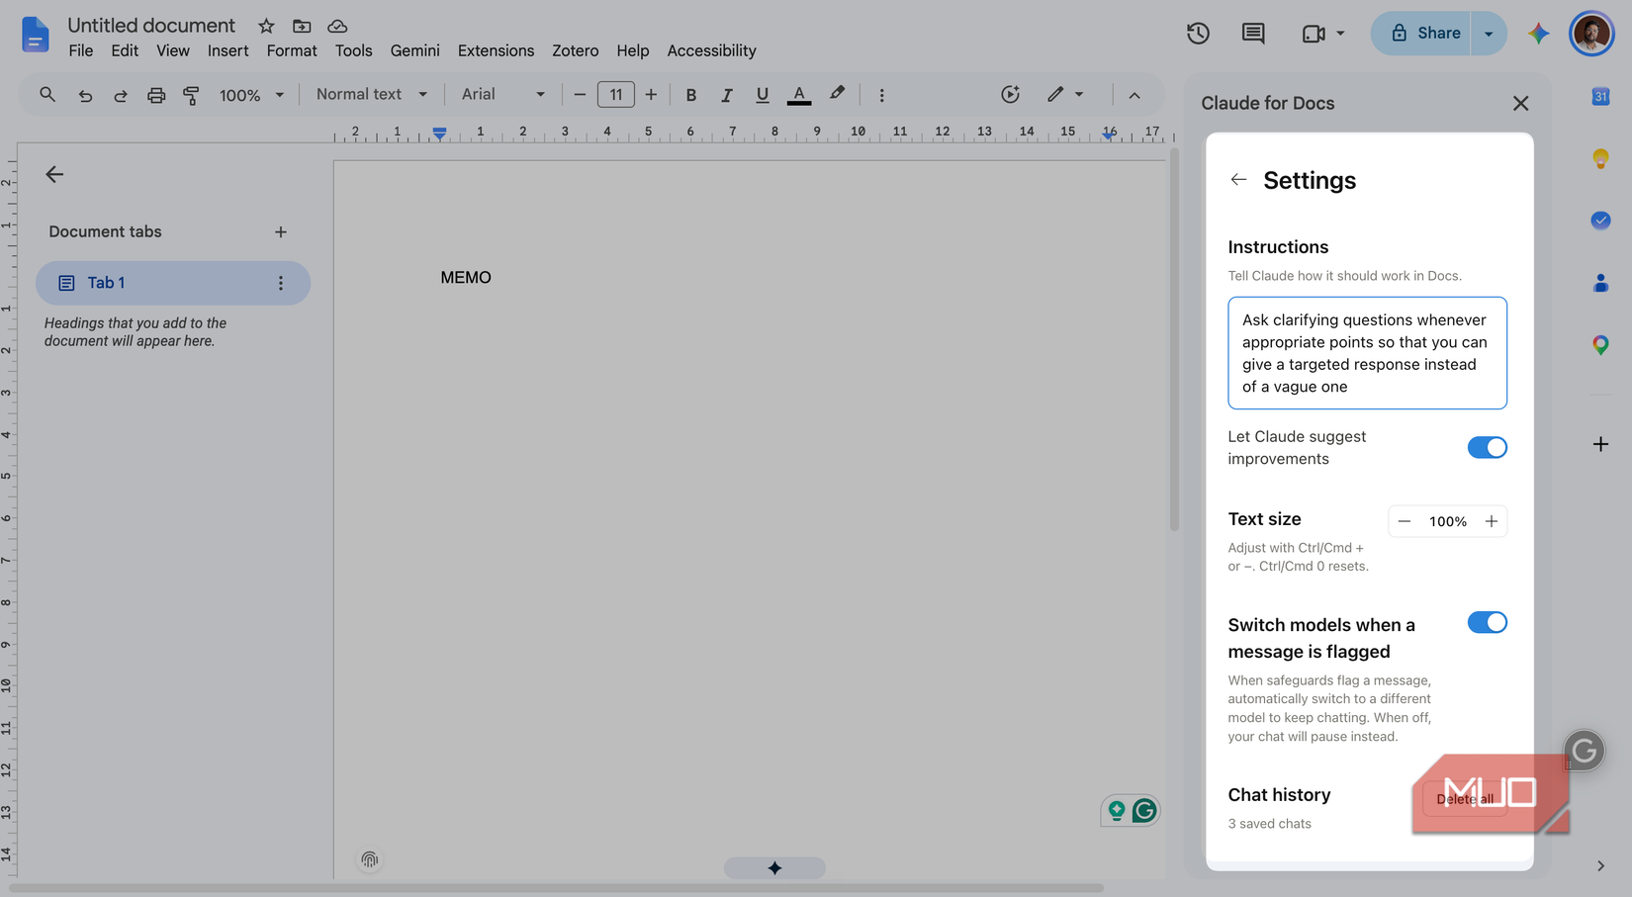Toggle italic formatting
The image size is (1632, 897).
[727, 95]
